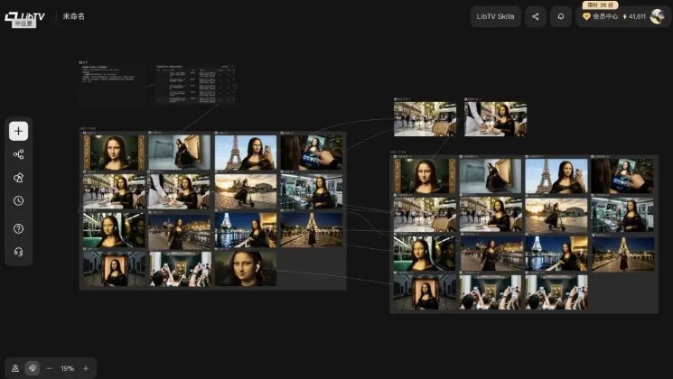Select the standalone café street scene thumbnail

(x=425, y=119)
